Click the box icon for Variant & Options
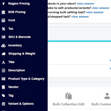 [x=3, y=104]
